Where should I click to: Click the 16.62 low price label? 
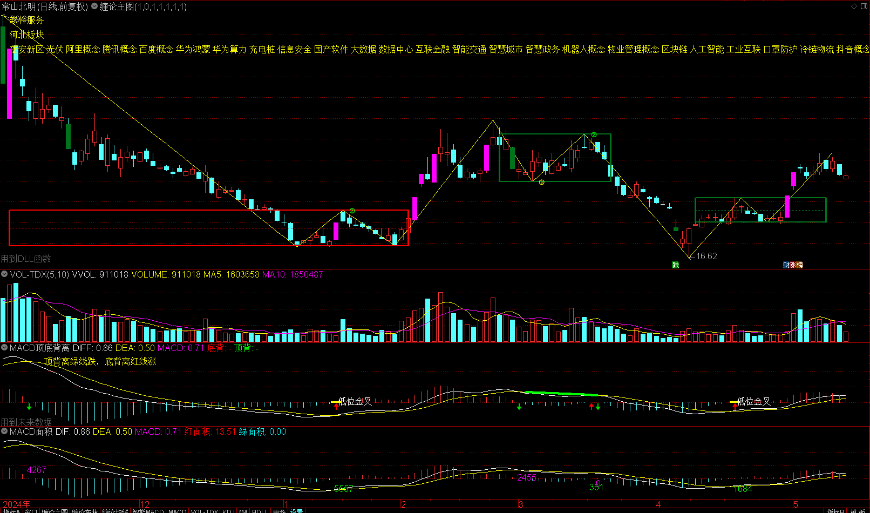pyautogui.click(x=706, y=256)
